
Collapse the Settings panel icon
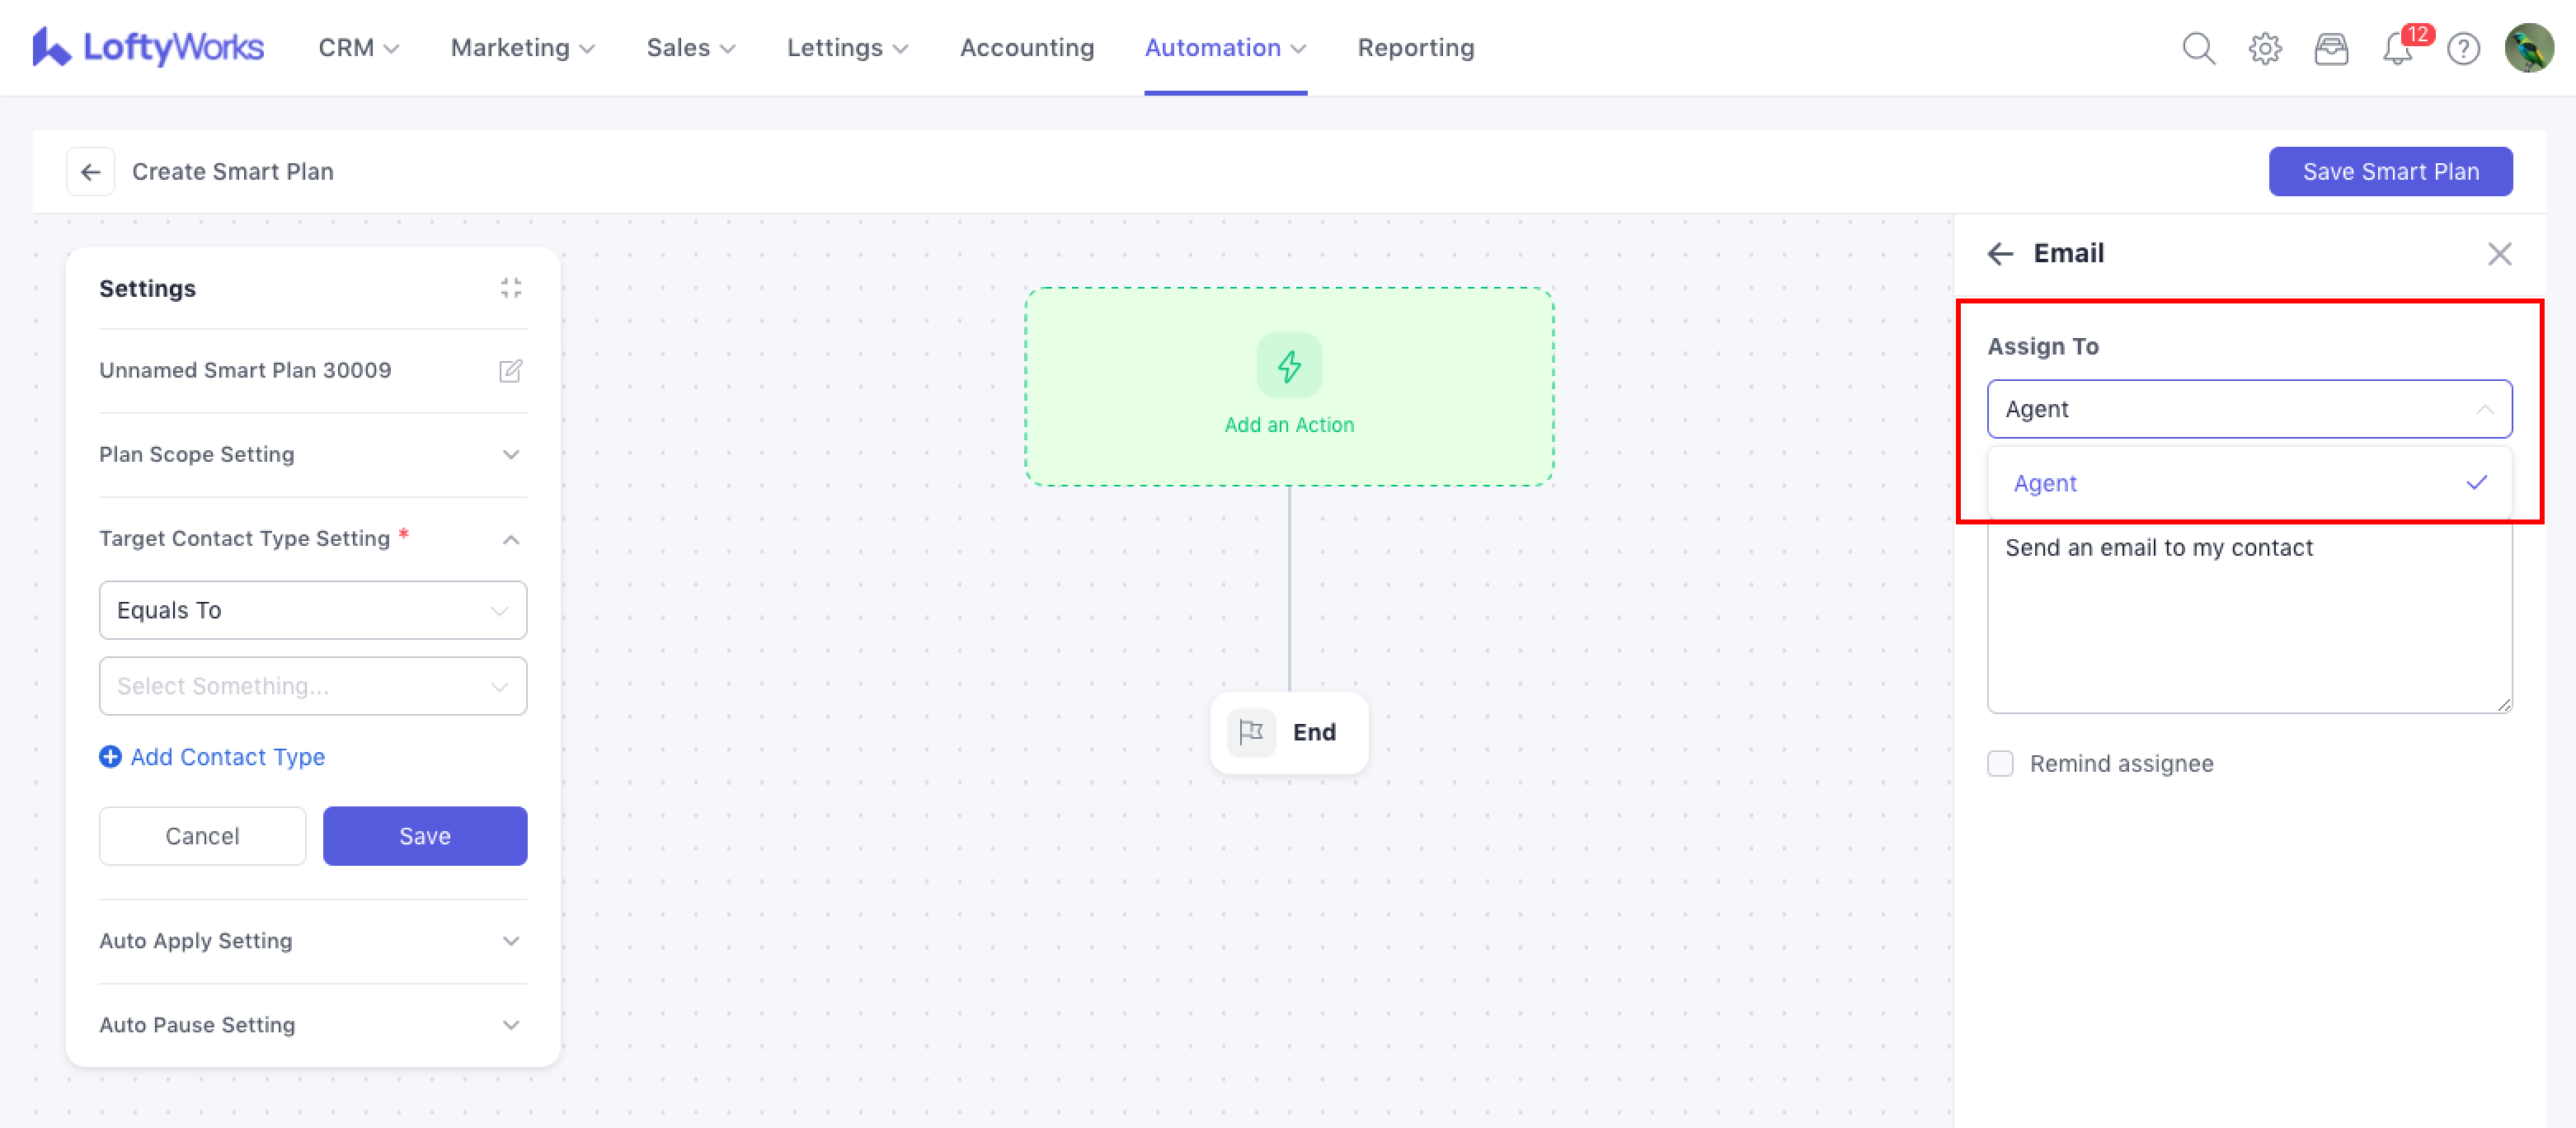510,288
